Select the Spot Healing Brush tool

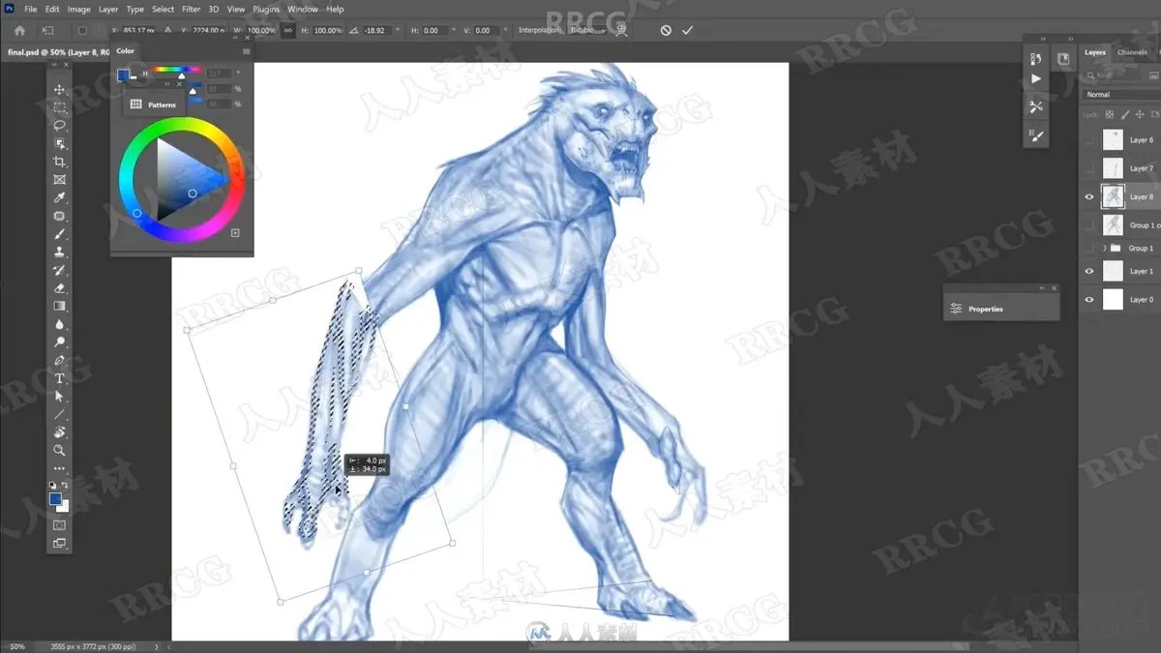(x=59, y=216)
